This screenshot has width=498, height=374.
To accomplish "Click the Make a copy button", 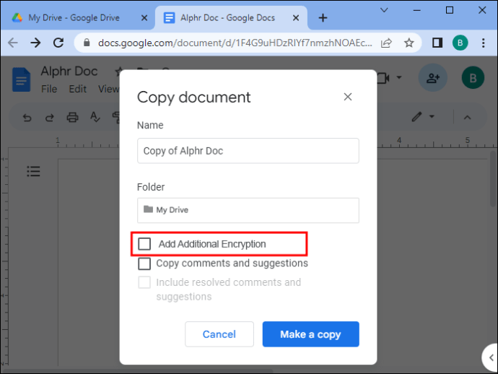I will click(x=310, y=334).
